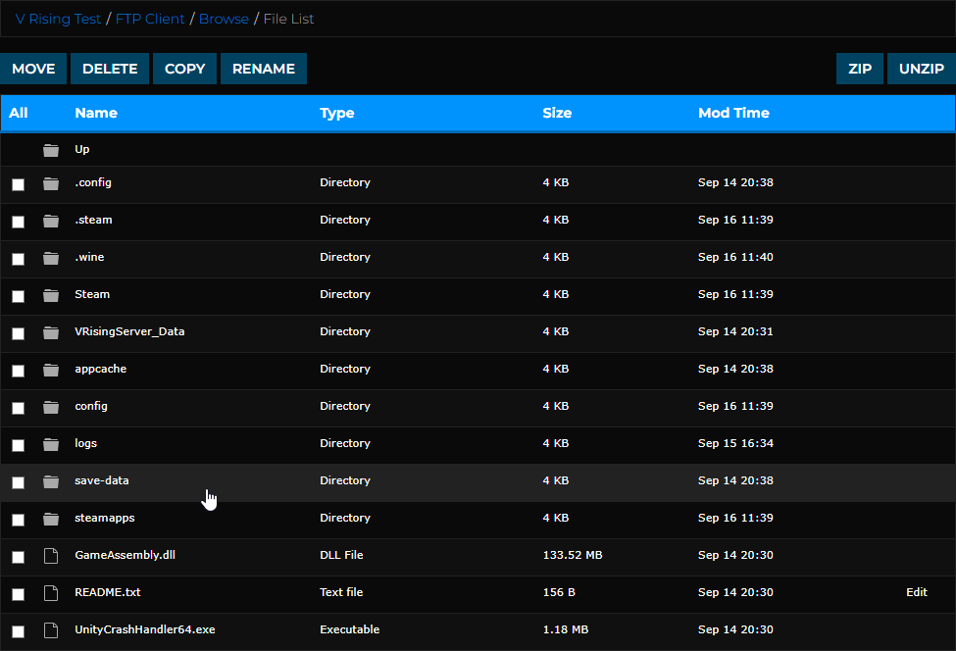Open the save-data folder icon

pyautogui.click(x=50, y=481)
